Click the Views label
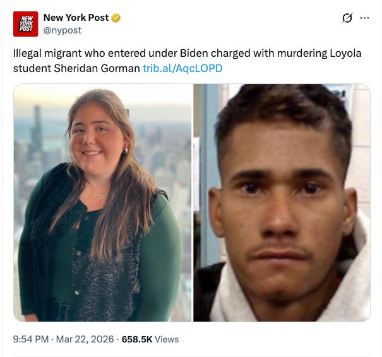The width and height of the screenshot is (382, 357). [x=167, y=339]
